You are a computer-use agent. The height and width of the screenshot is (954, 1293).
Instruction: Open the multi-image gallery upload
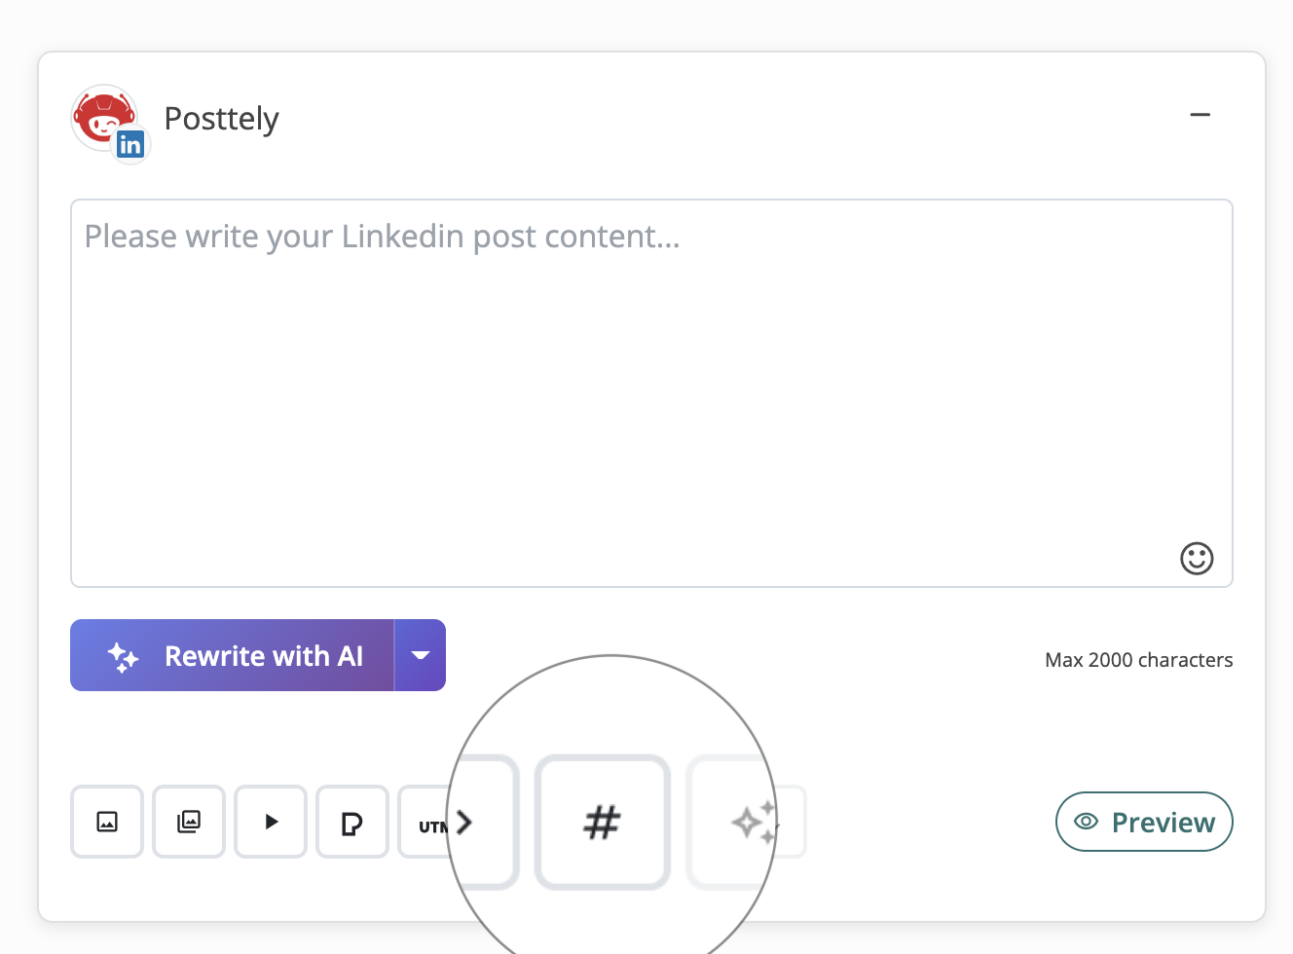click(189, 823)
